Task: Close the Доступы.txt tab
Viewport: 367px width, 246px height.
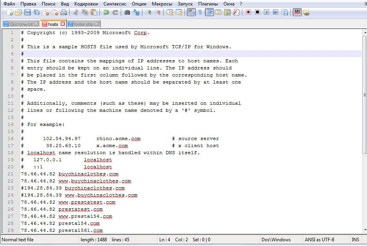Action: click(36, 24)
